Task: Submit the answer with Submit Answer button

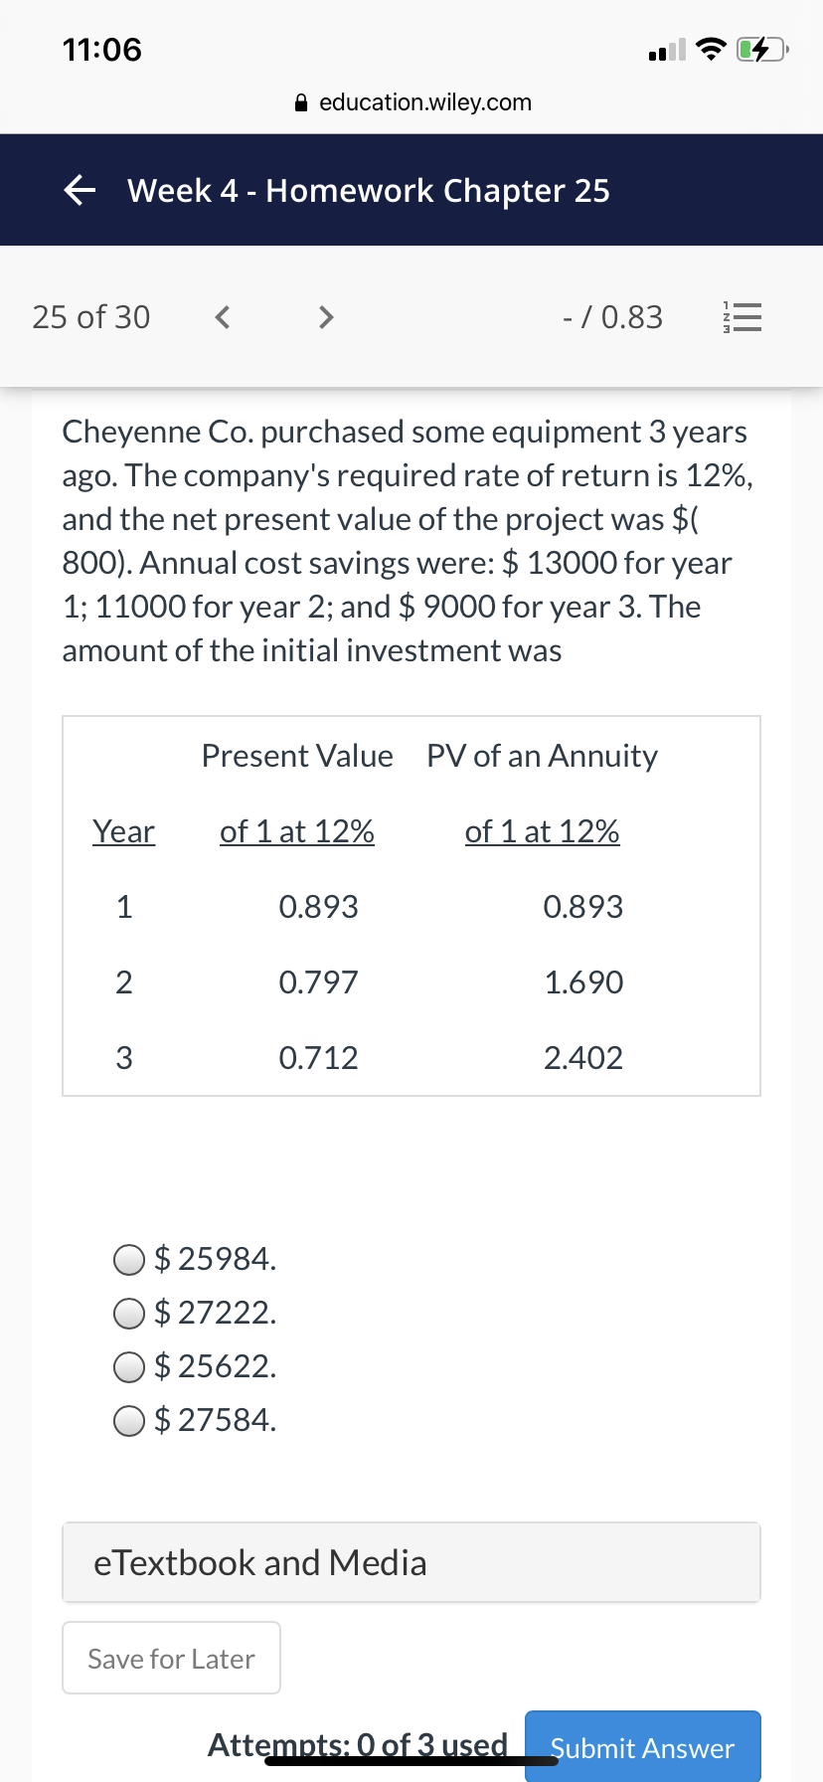Action: [643, 1746]
